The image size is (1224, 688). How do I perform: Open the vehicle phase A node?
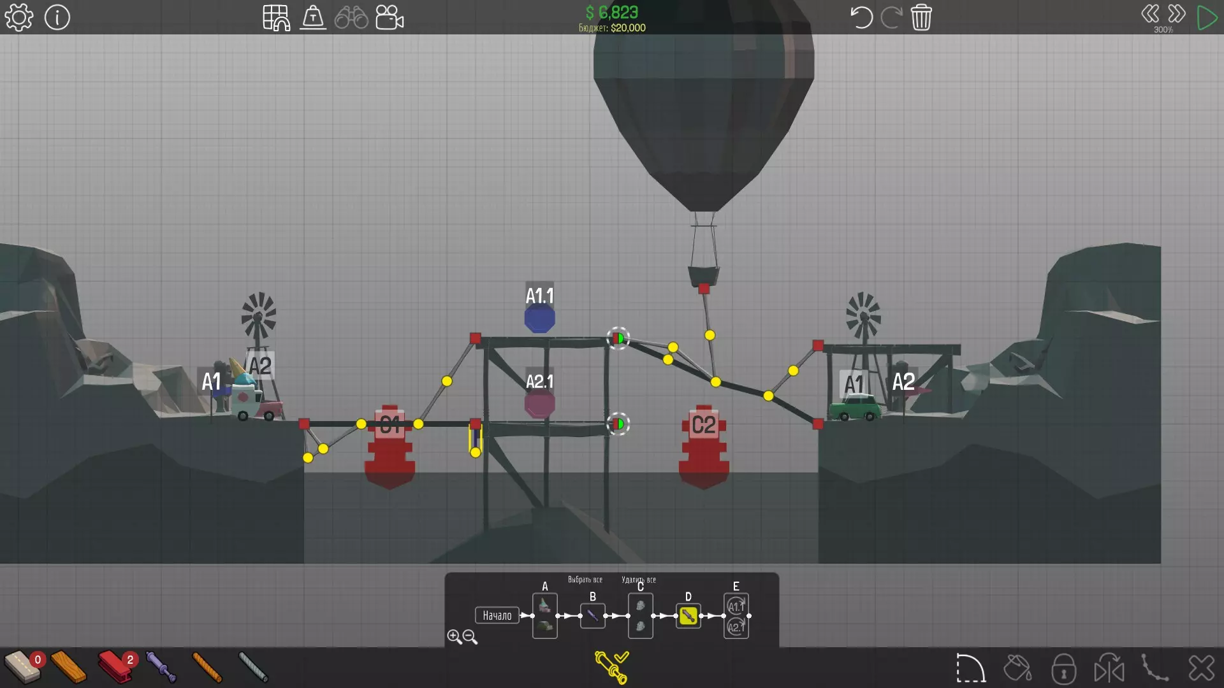[544, 615]
